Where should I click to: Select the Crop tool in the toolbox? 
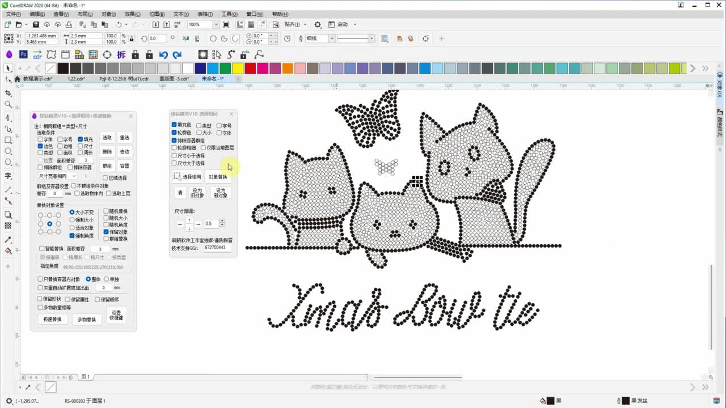click(8, 93)
